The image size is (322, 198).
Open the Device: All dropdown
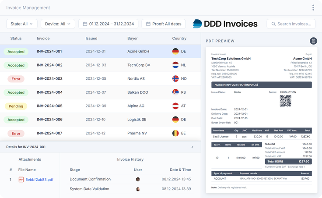click(58, 24)
